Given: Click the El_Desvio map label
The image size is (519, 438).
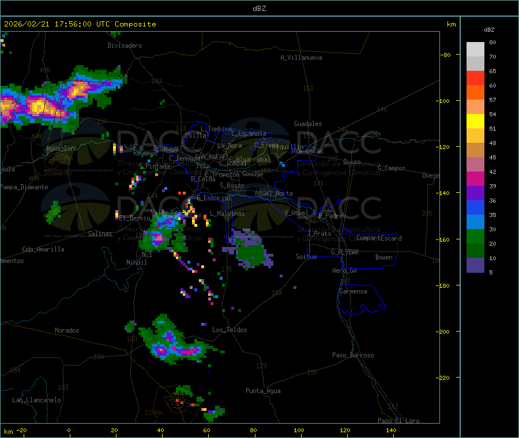Looking at the screenshot, I should (x=134, y=218).
